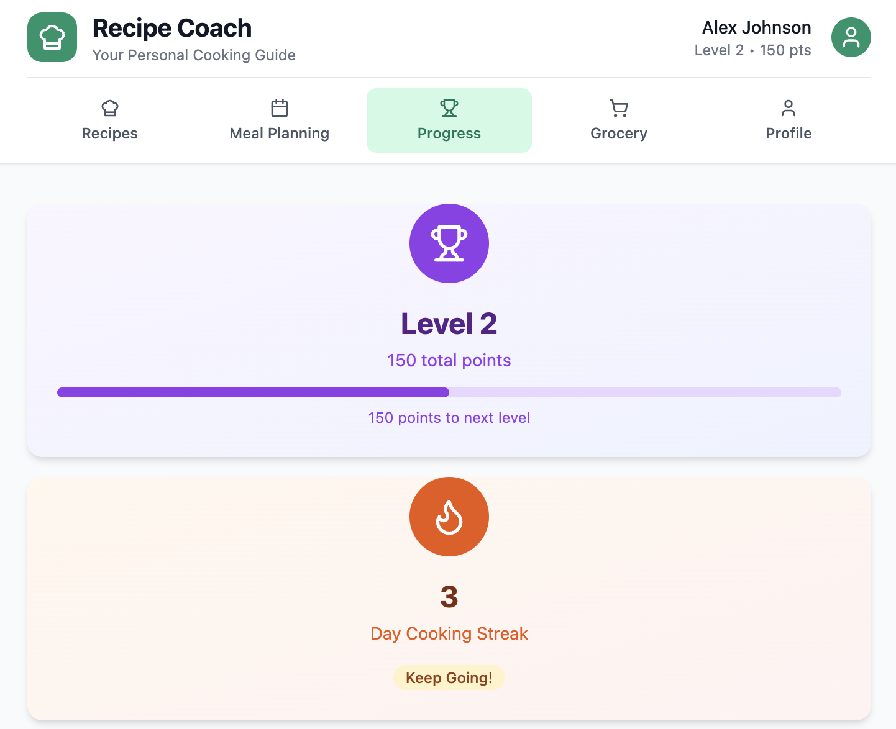Go to the Grocery tab

coord(619,133)
